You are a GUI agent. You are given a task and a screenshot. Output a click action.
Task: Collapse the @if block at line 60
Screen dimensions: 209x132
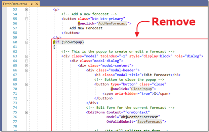coord(27,42)
